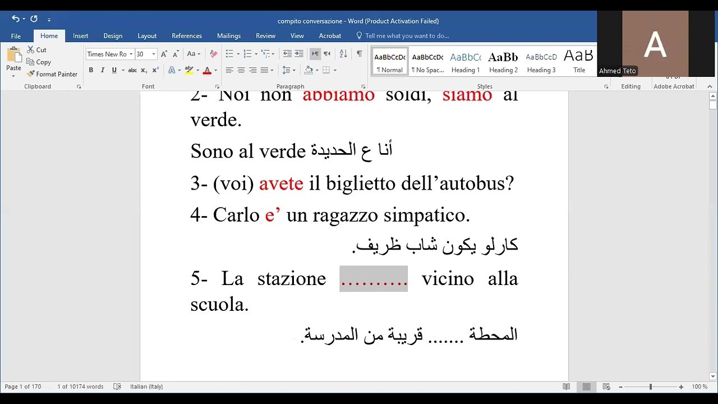Viewport: 718px width, 404px height.
Task: Open the font size dropdown
Action: (x=154, y=54)
